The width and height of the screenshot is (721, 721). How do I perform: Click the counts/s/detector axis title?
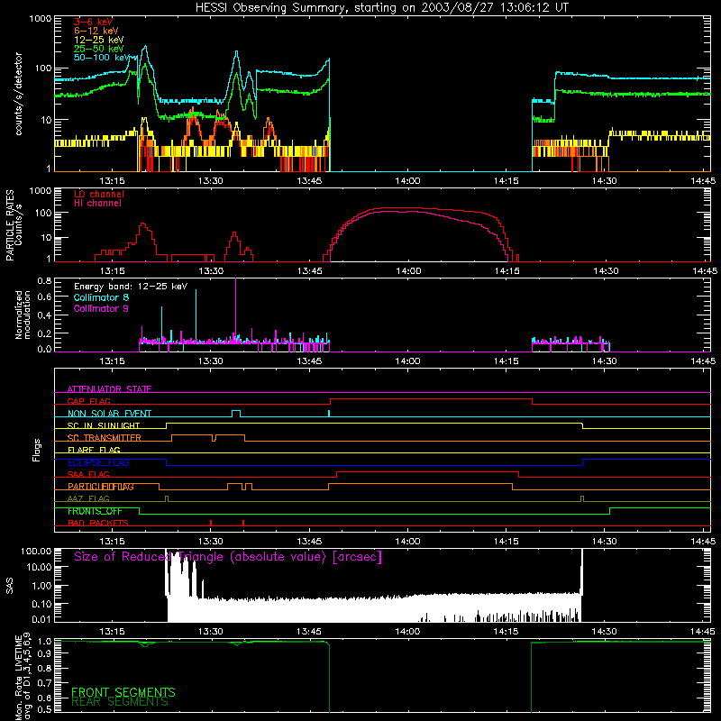click(18, 94)
